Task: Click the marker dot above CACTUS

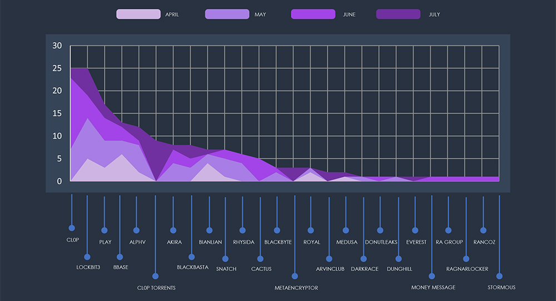Action: 260,259
